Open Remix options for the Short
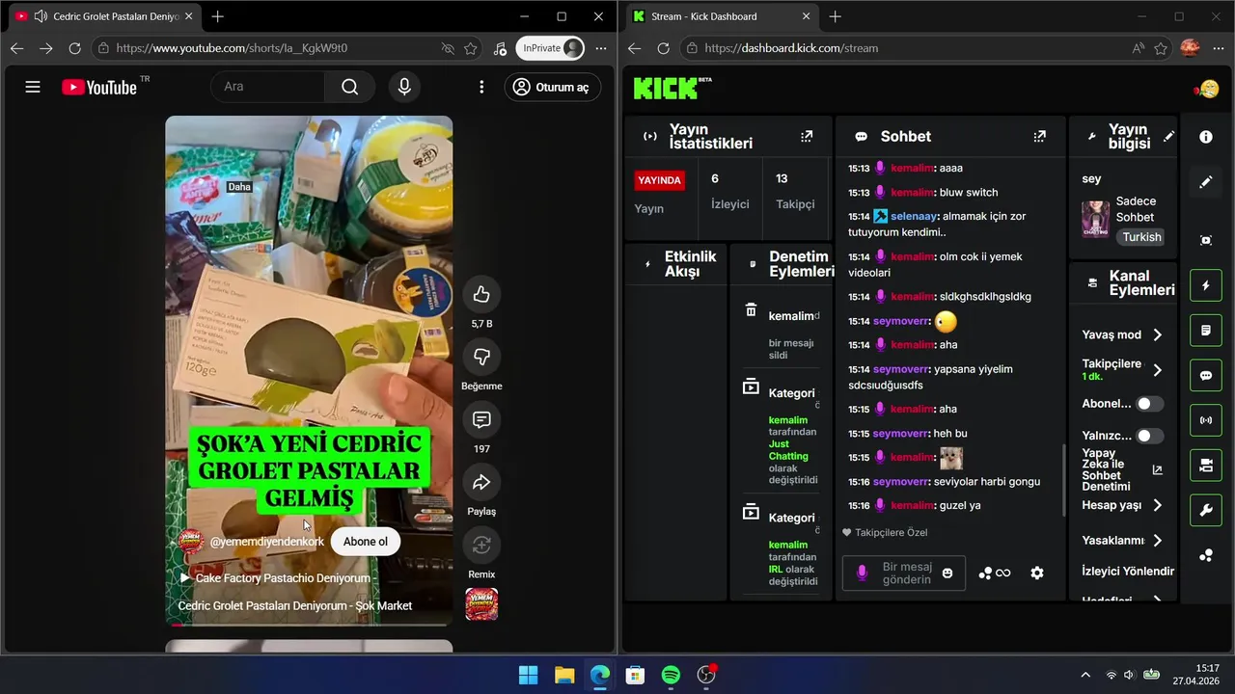This screenshot has height=694, width=1235. [x=481, y=546]
